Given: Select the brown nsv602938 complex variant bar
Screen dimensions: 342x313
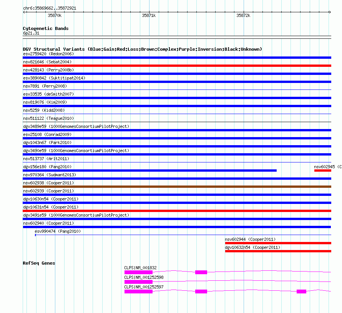Looking at the screenshot, I should point(177,187).
